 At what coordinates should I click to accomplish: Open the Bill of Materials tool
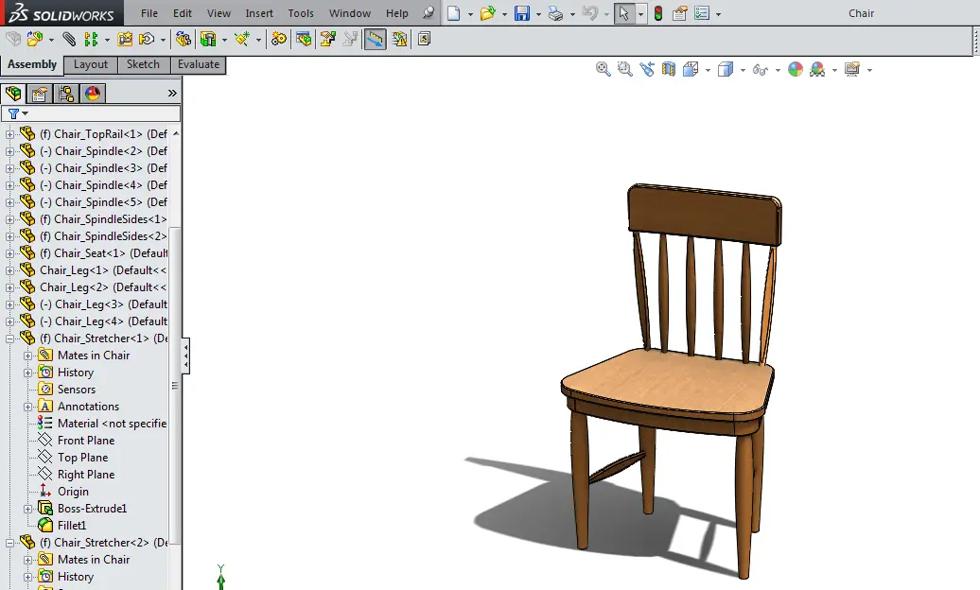[304, 40]
